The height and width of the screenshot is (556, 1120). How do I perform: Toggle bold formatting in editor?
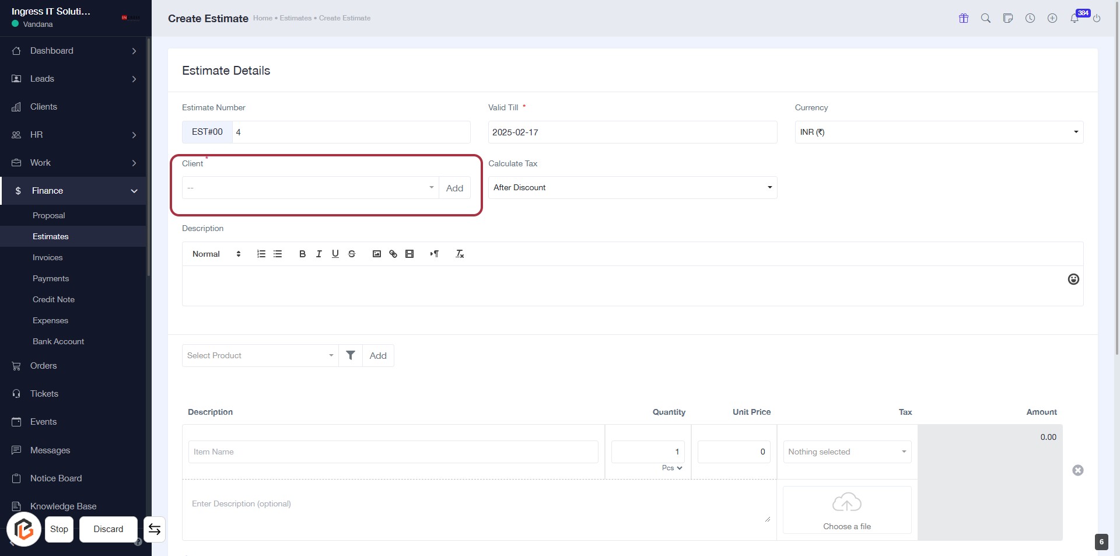click(x=302, y=254)
